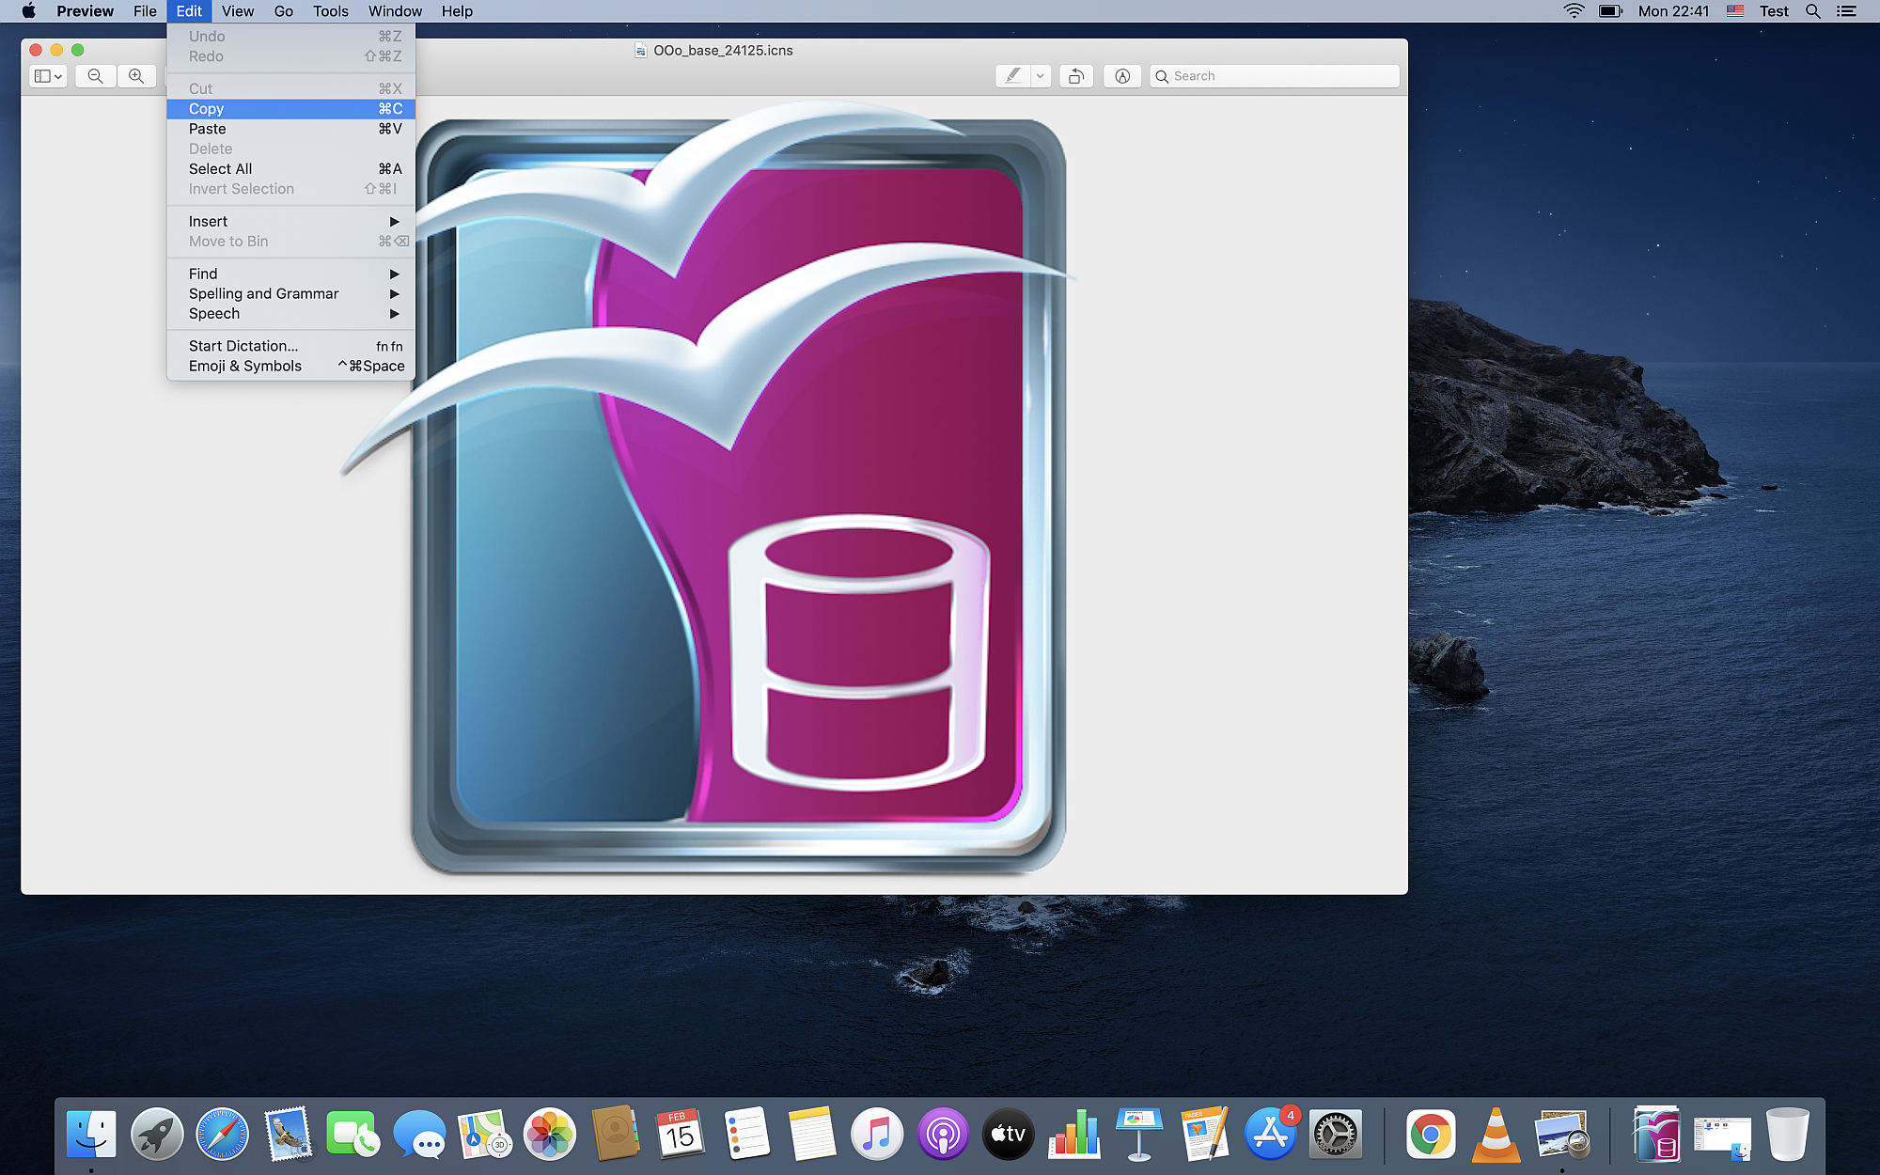This screenshot has height=1175, width=1880.
Task: Expand the Insert submenu
Action: coord(290,222)
